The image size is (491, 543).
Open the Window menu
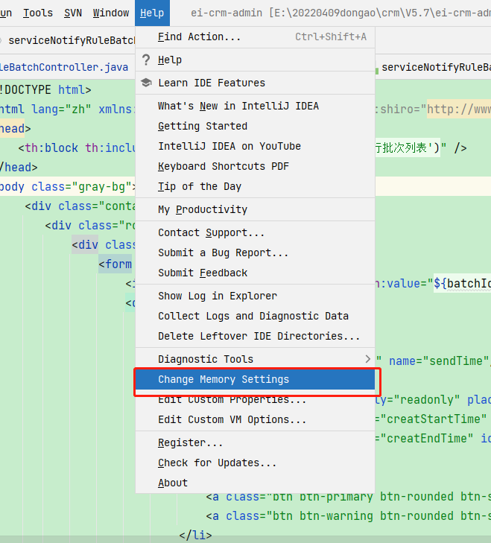click(111, 13)
